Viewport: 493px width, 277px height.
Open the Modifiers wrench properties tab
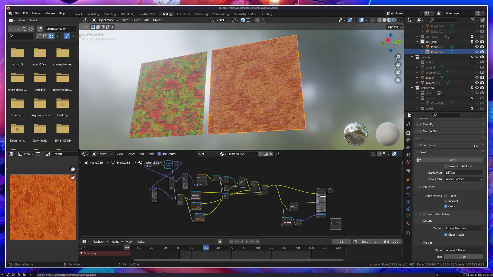tap(408, 187)
